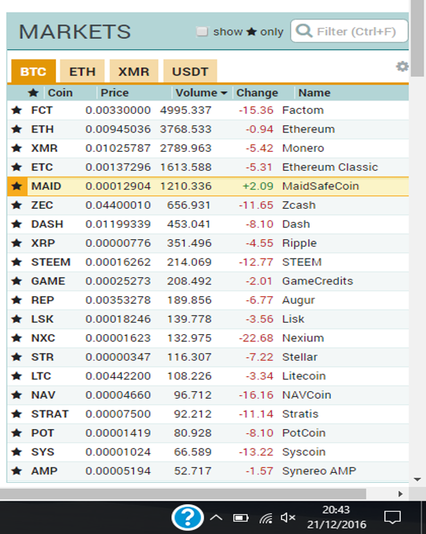Sort the table by Name column
Viewport: 426px width, 534px height.
[x=314, y=93]
